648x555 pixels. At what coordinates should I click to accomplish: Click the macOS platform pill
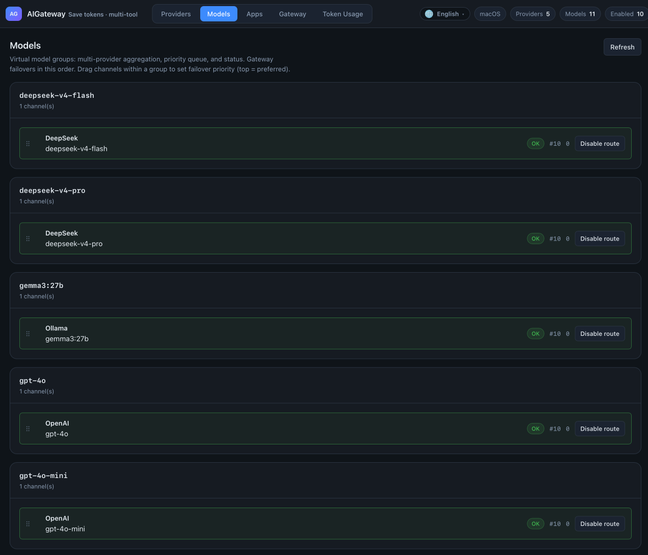[x=490, y=14]
